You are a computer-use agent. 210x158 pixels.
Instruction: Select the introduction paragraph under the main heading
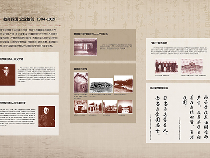point(29,38)
